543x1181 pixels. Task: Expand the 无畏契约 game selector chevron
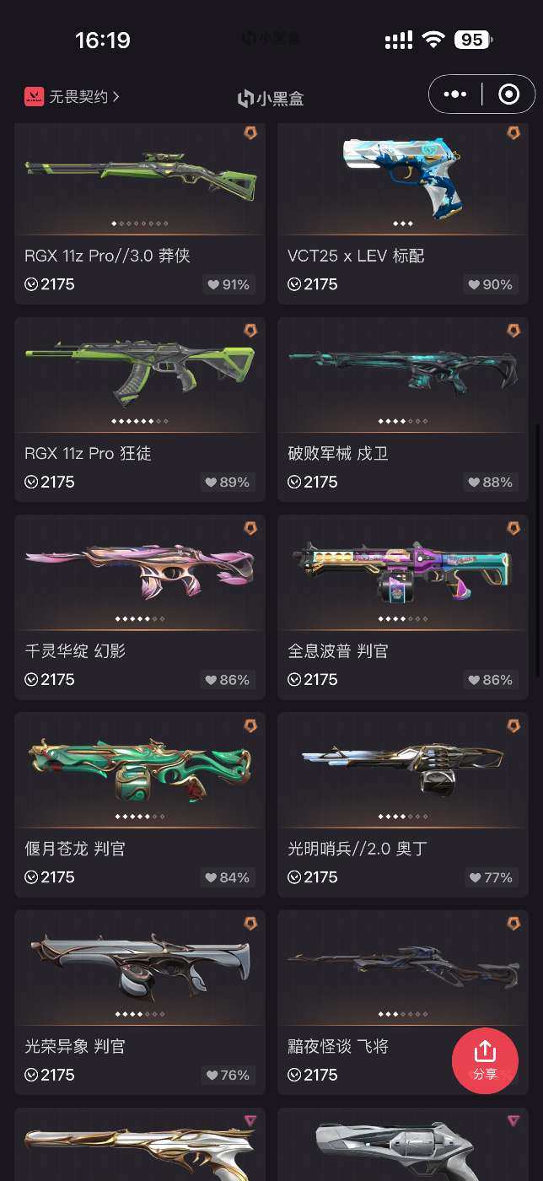(x=116, y=97)
